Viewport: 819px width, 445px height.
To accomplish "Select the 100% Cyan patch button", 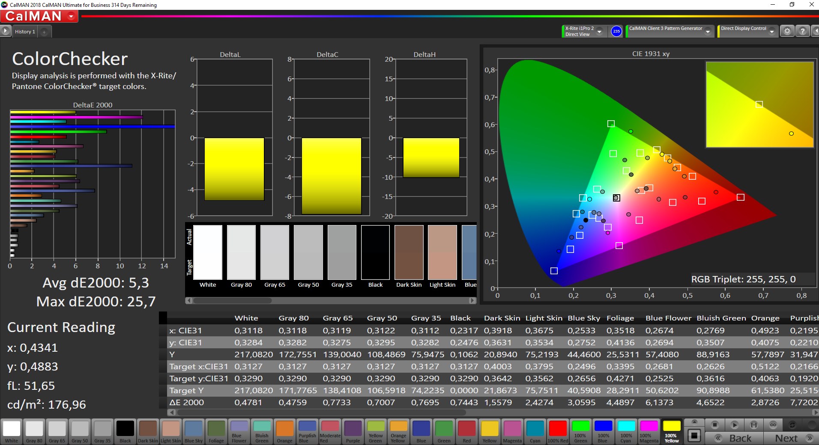I will tap(626, 431).
